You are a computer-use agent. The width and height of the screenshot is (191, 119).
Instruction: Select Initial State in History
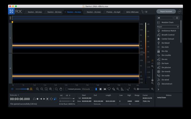click(161, 98)
